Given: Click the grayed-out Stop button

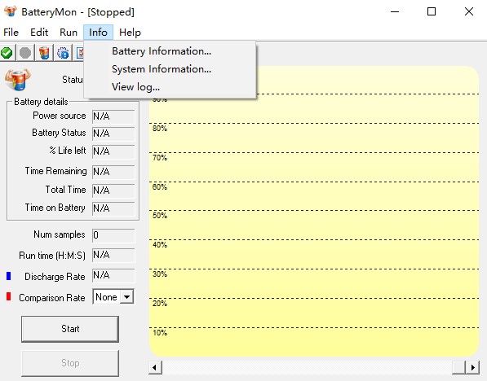Looking at the screenshot, I should 70,363.
